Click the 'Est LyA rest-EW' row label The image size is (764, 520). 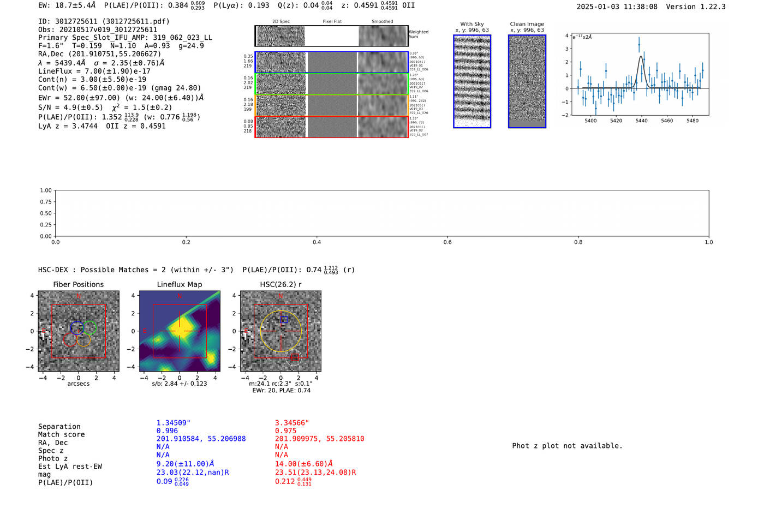pyautogui.click(x=70, y=467)
